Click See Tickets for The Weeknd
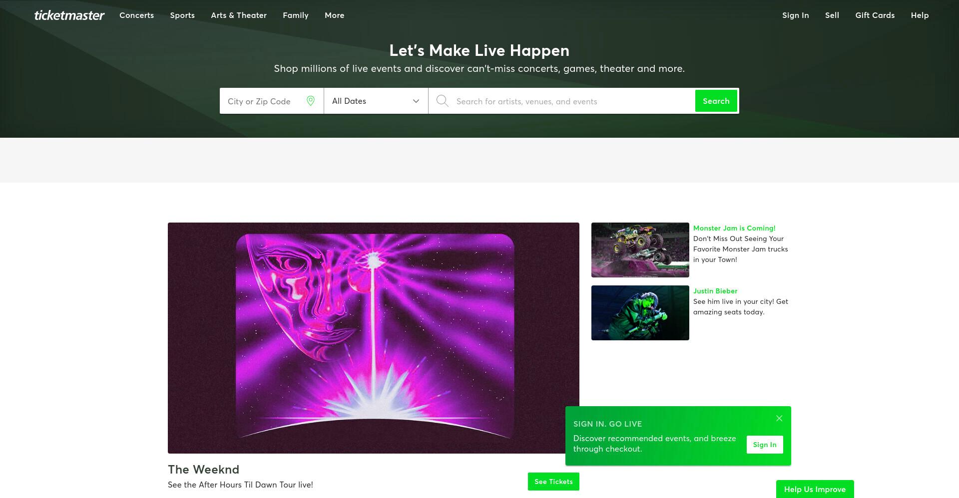 click(553, 482)
